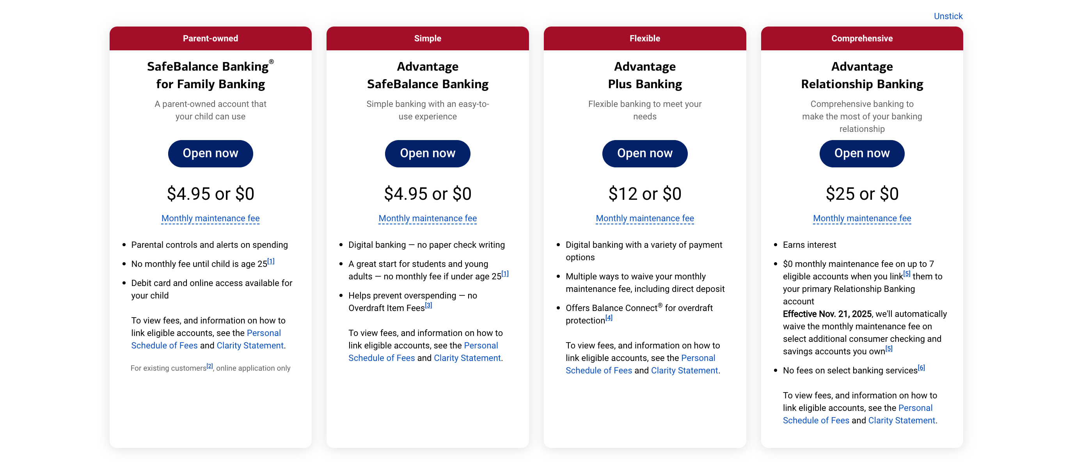Click footnote 2 after existing customers
Screen dimensions: 1090x469
[x=209, y=366]
